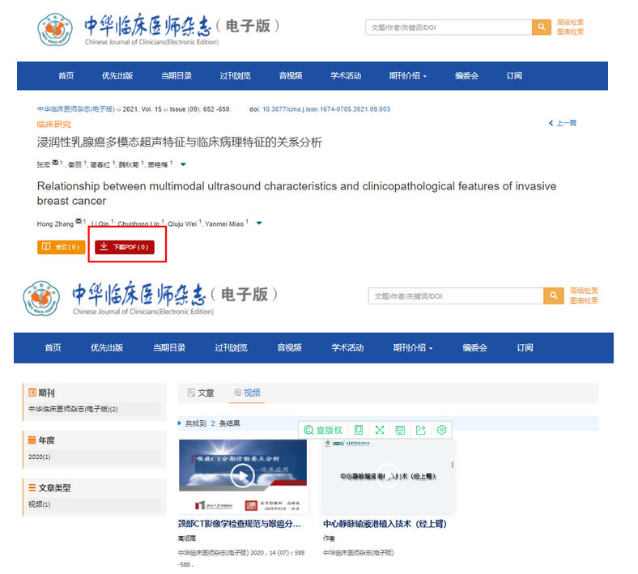The image size is (638, 574).
Task: Open the title 中心静脉输液港植入技术 (经上臂)
Action: pos(385,524)
